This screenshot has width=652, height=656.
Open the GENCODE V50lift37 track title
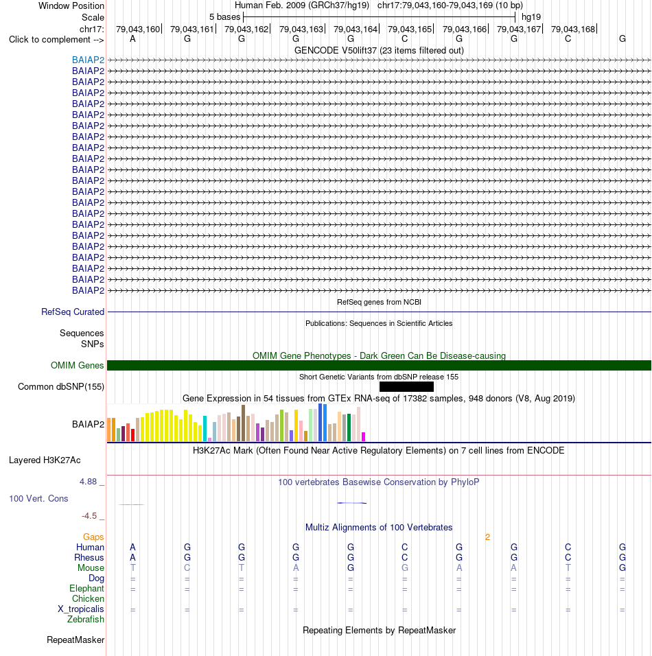point(379,51)
